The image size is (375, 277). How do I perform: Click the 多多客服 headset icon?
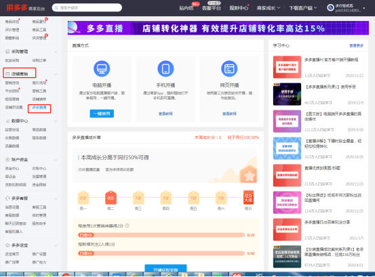click(7, 198)
